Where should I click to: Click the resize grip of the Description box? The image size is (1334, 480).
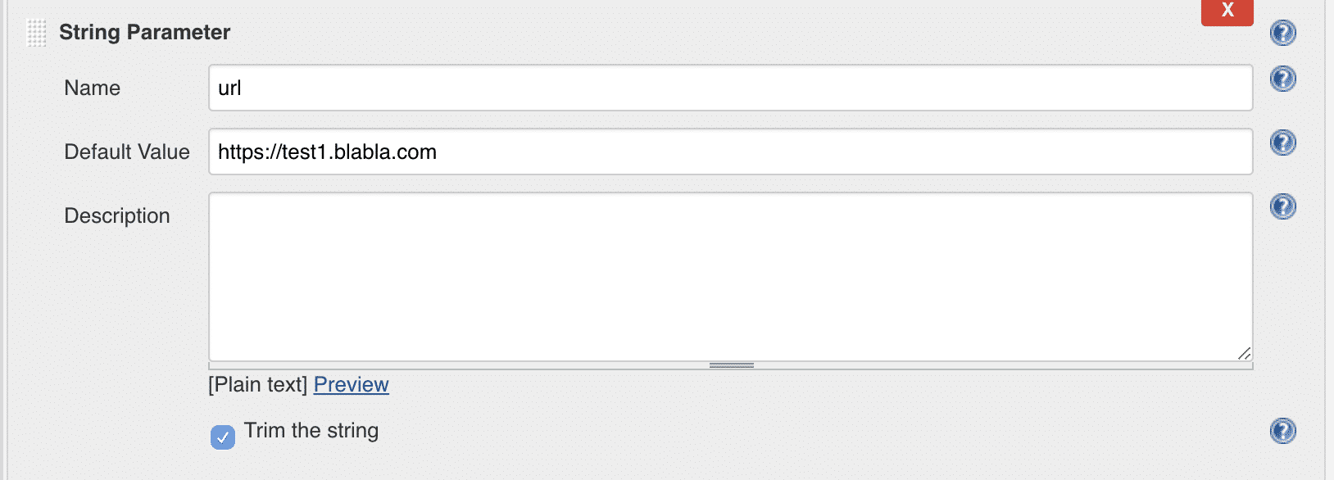pos(1244,352)
